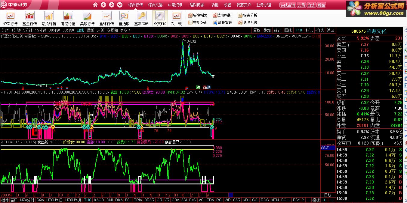
Task: Select the BOLL indicator tab
Action: 286,200
